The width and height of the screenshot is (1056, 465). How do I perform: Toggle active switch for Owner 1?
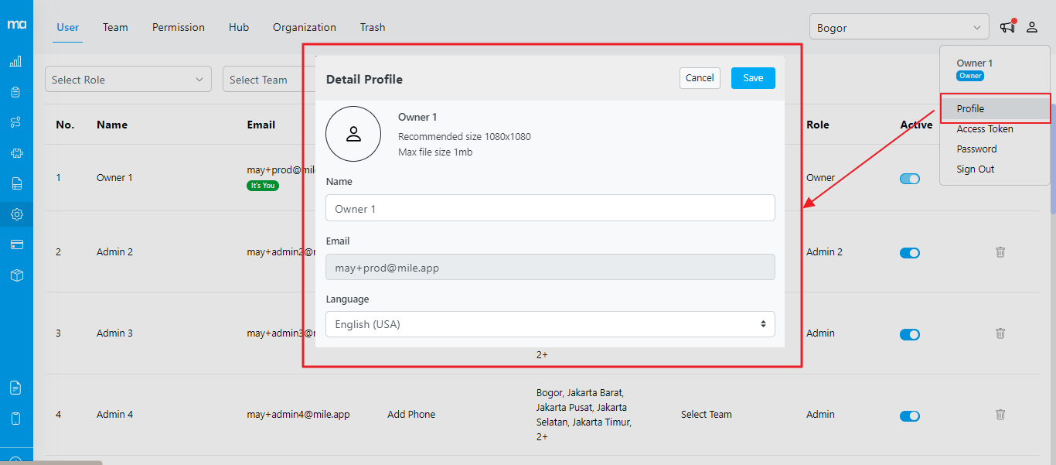(x=909, y=179)
